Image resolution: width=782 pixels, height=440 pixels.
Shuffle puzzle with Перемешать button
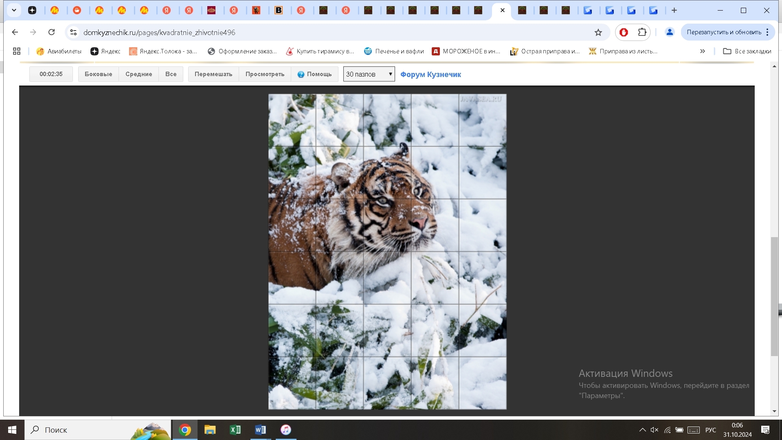pos(213,74)
